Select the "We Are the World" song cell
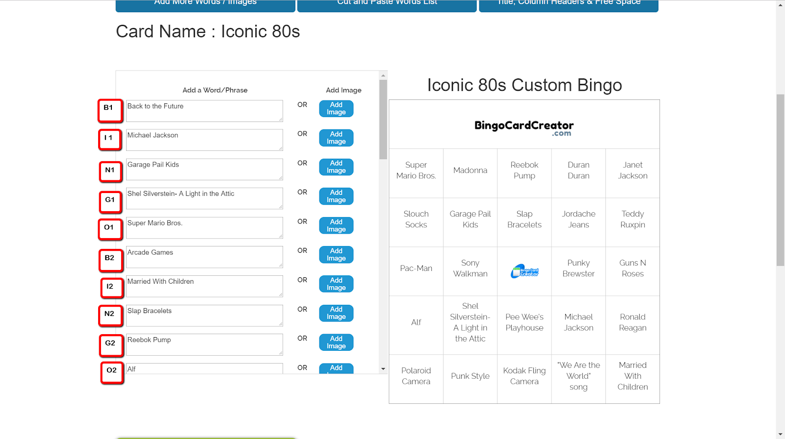This screenshot has width=785, height=439. point(578,379)
